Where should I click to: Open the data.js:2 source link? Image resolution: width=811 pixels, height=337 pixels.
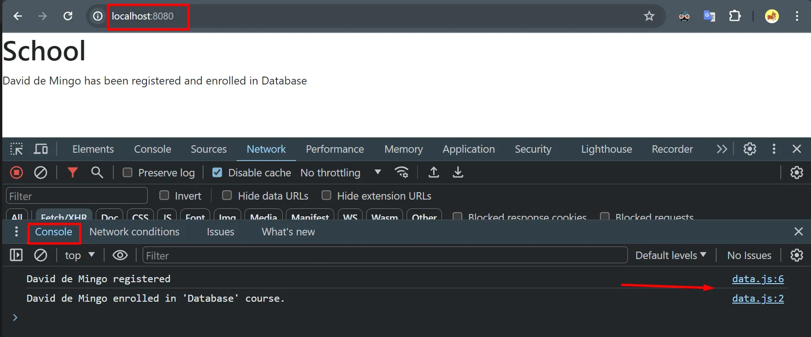pos(758,298)
